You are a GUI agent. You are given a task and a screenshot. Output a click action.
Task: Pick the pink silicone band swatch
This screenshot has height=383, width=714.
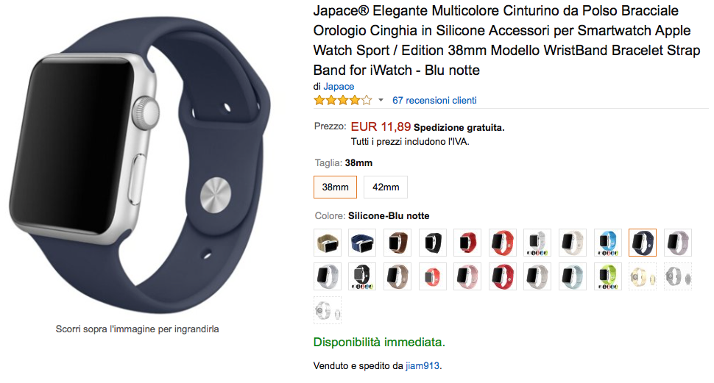(467, 276)
